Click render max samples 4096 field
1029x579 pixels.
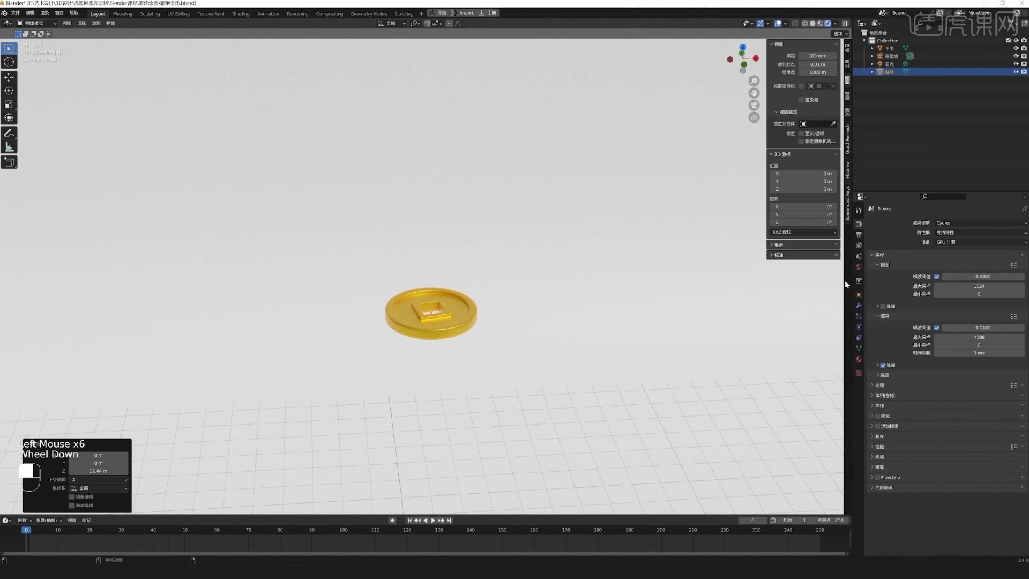click(x=979, y=338)
